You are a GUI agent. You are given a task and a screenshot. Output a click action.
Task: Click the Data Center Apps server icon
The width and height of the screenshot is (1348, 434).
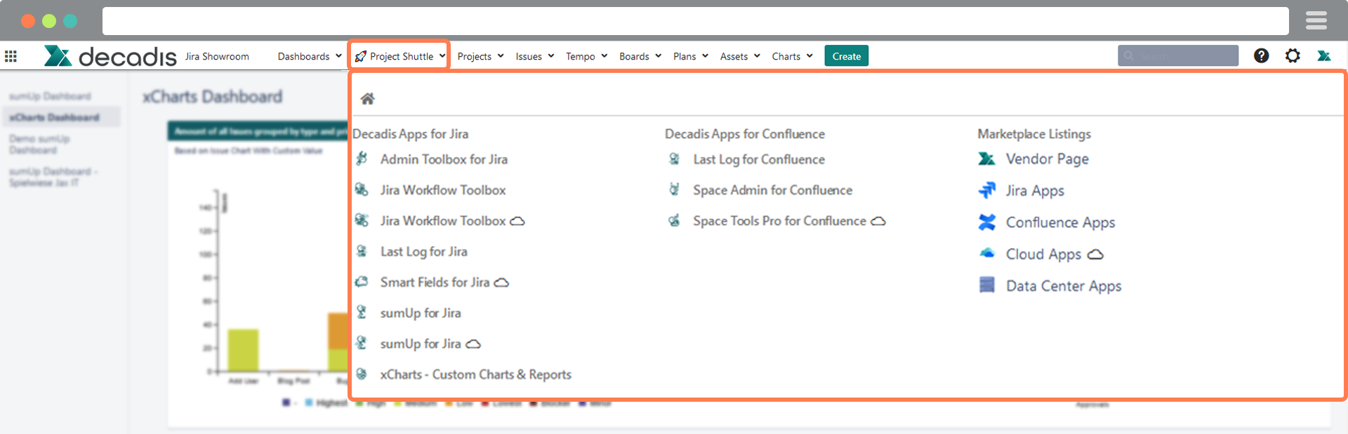986,285
